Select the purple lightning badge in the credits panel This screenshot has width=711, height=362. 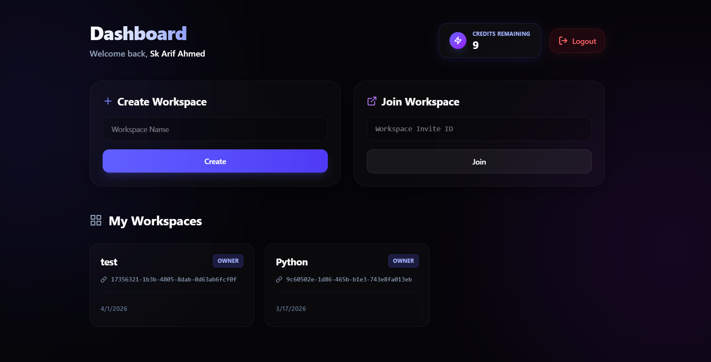tap(458, 41)
